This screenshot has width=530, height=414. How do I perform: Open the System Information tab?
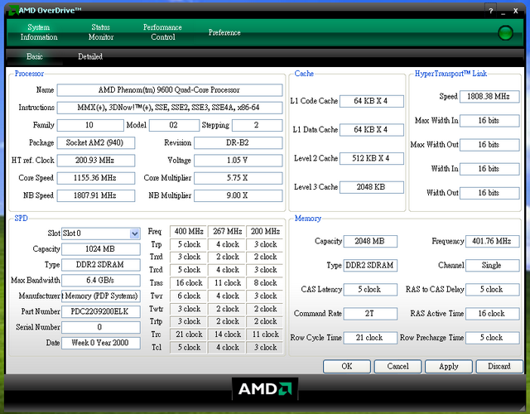click(x=39, y=32)
